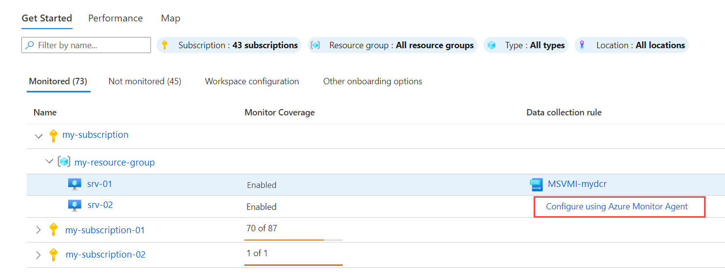Collapse the my-subscription tree node

pyautogui.click(x=39, y=136)
